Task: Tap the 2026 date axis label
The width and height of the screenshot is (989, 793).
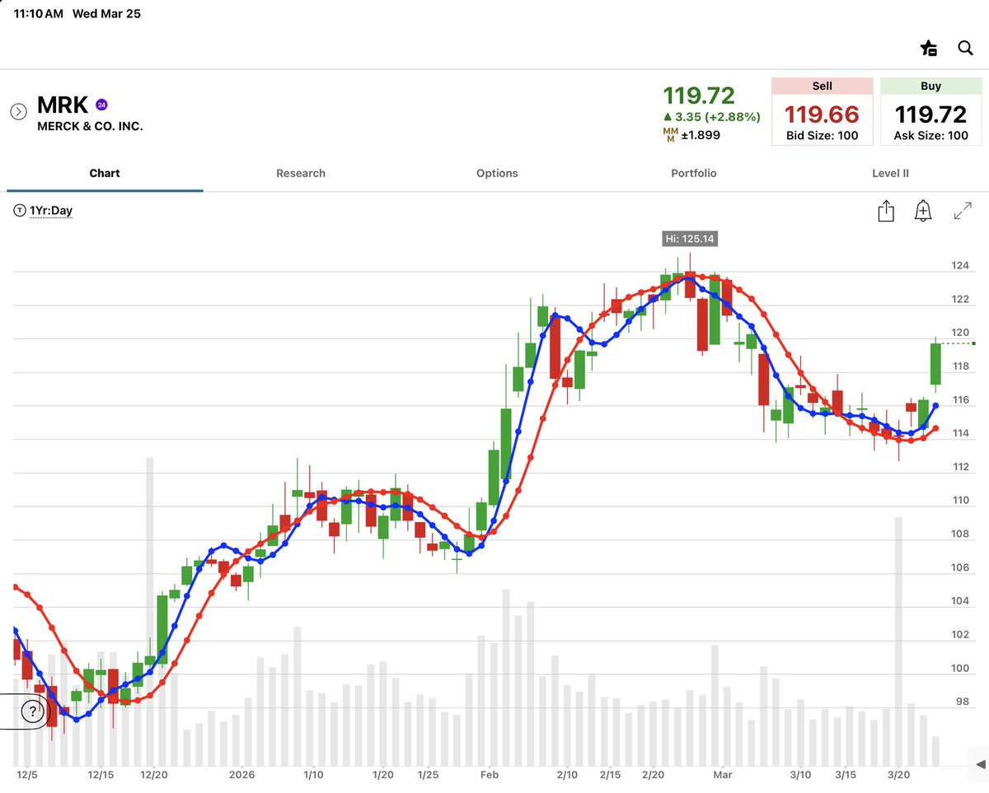Action: click(242, 775)
